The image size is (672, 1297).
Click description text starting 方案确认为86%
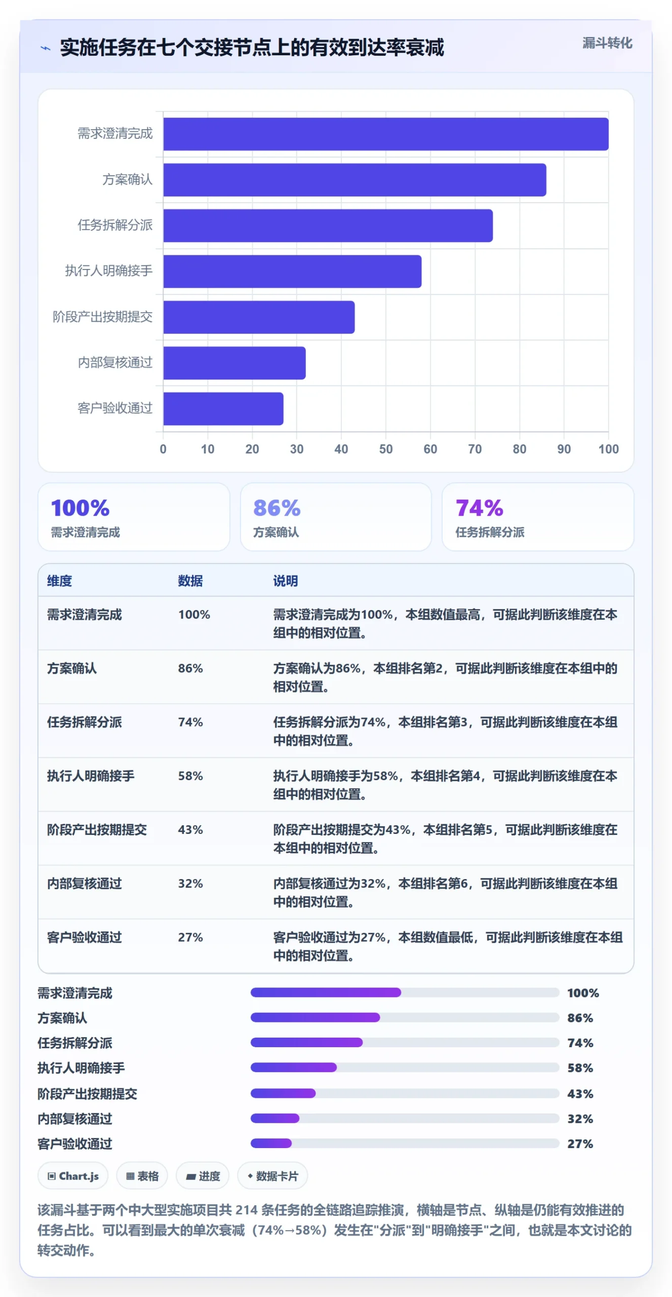coord(445,677)
